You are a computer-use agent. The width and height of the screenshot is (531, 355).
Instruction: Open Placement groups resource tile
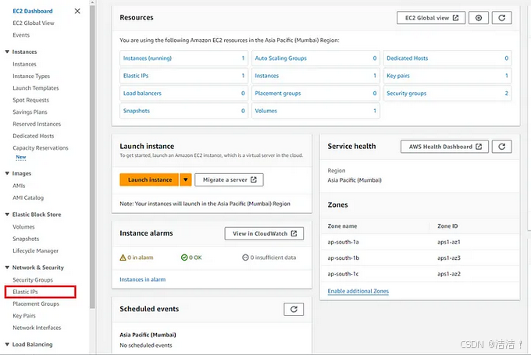coord(315,94)
